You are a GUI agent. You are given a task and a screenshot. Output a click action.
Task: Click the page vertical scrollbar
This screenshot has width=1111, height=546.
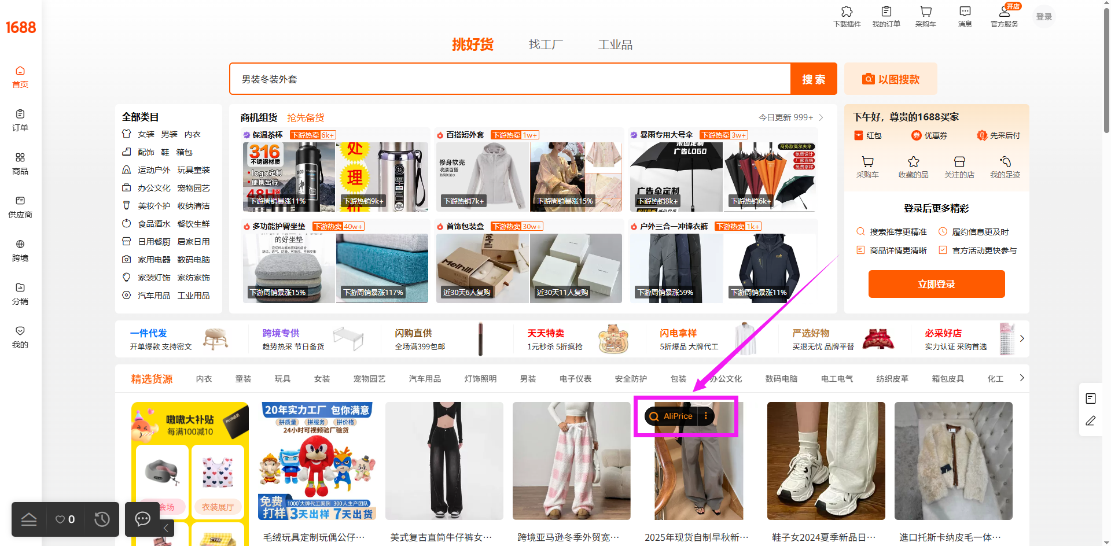(x=1106, y=69)
